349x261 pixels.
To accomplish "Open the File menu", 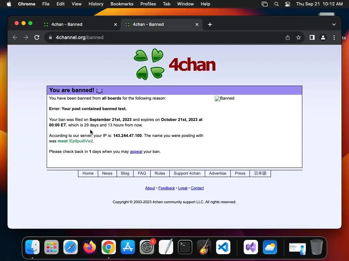I will (46, 4).
